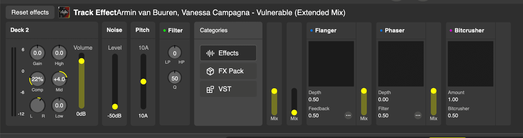Screen dimensions: 523x138
Task: Click the Filter LP/HP knob
Action: pos(175,53)
